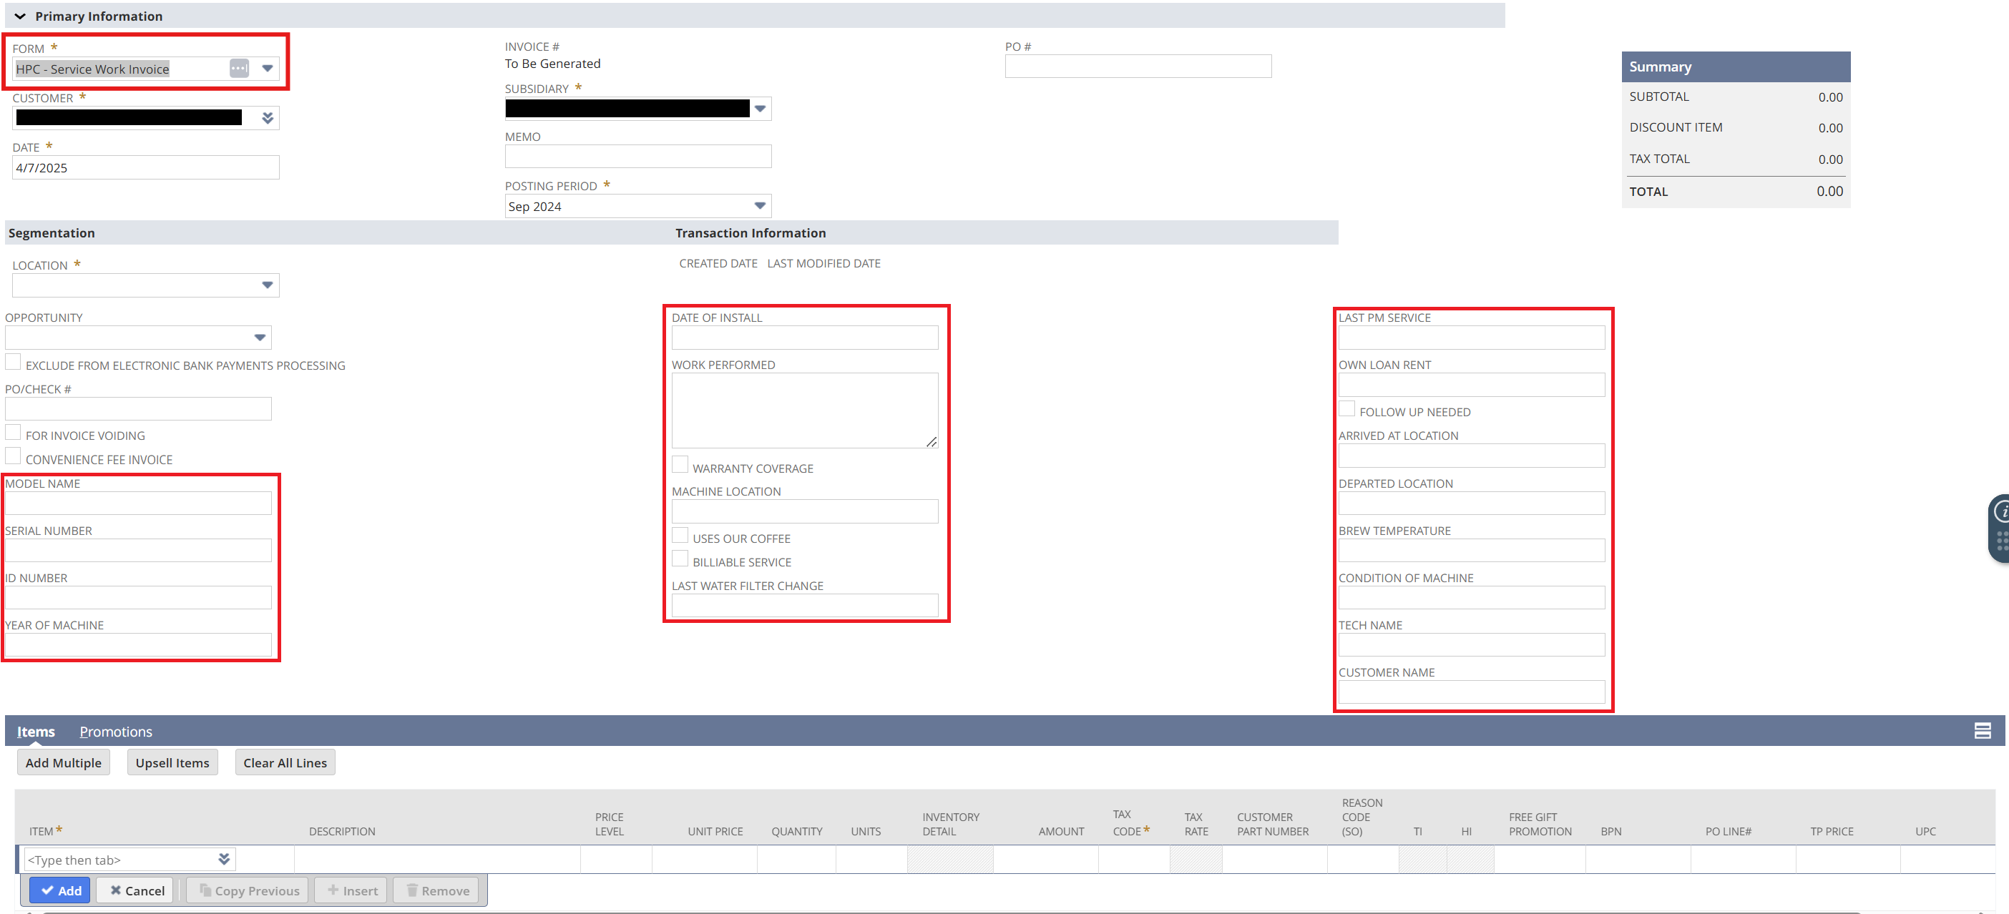Click the Tech Name field

click(x=1472, y=645)
